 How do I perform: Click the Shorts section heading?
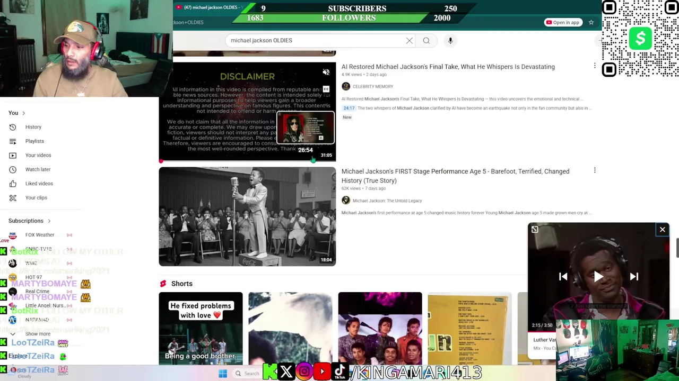click(x=182, y=284)
